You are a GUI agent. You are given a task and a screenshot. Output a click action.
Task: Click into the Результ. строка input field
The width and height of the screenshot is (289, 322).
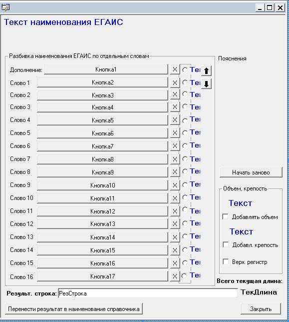point(148,293)
